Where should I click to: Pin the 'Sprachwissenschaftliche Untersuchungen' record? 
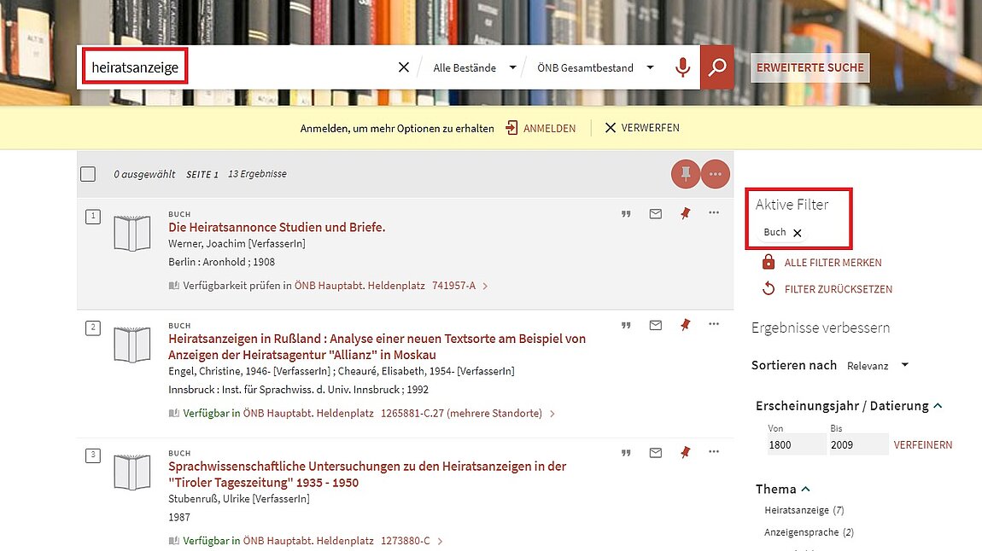[x=685, y=453]
